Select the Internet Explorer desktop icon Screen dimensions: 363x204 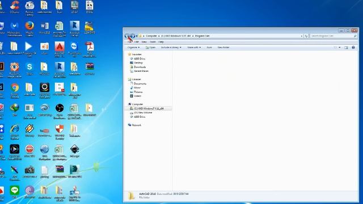pos(14,131)
